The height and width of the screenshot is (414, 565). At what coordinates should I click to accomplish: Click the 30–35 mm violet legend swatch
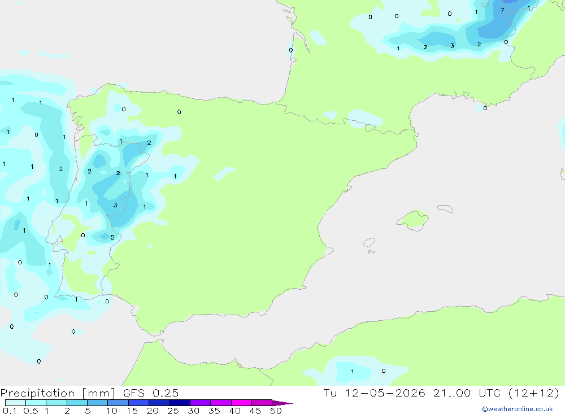(201, 403)
